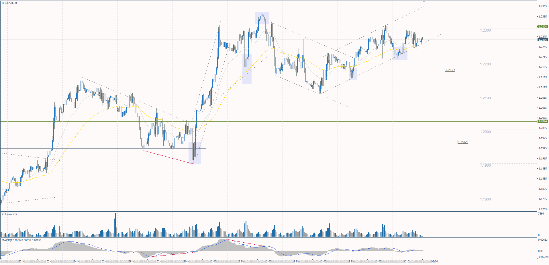Click the 2022.11.23 00:00 date label
This screenshot has height=265, width=549.
(35, 262)
